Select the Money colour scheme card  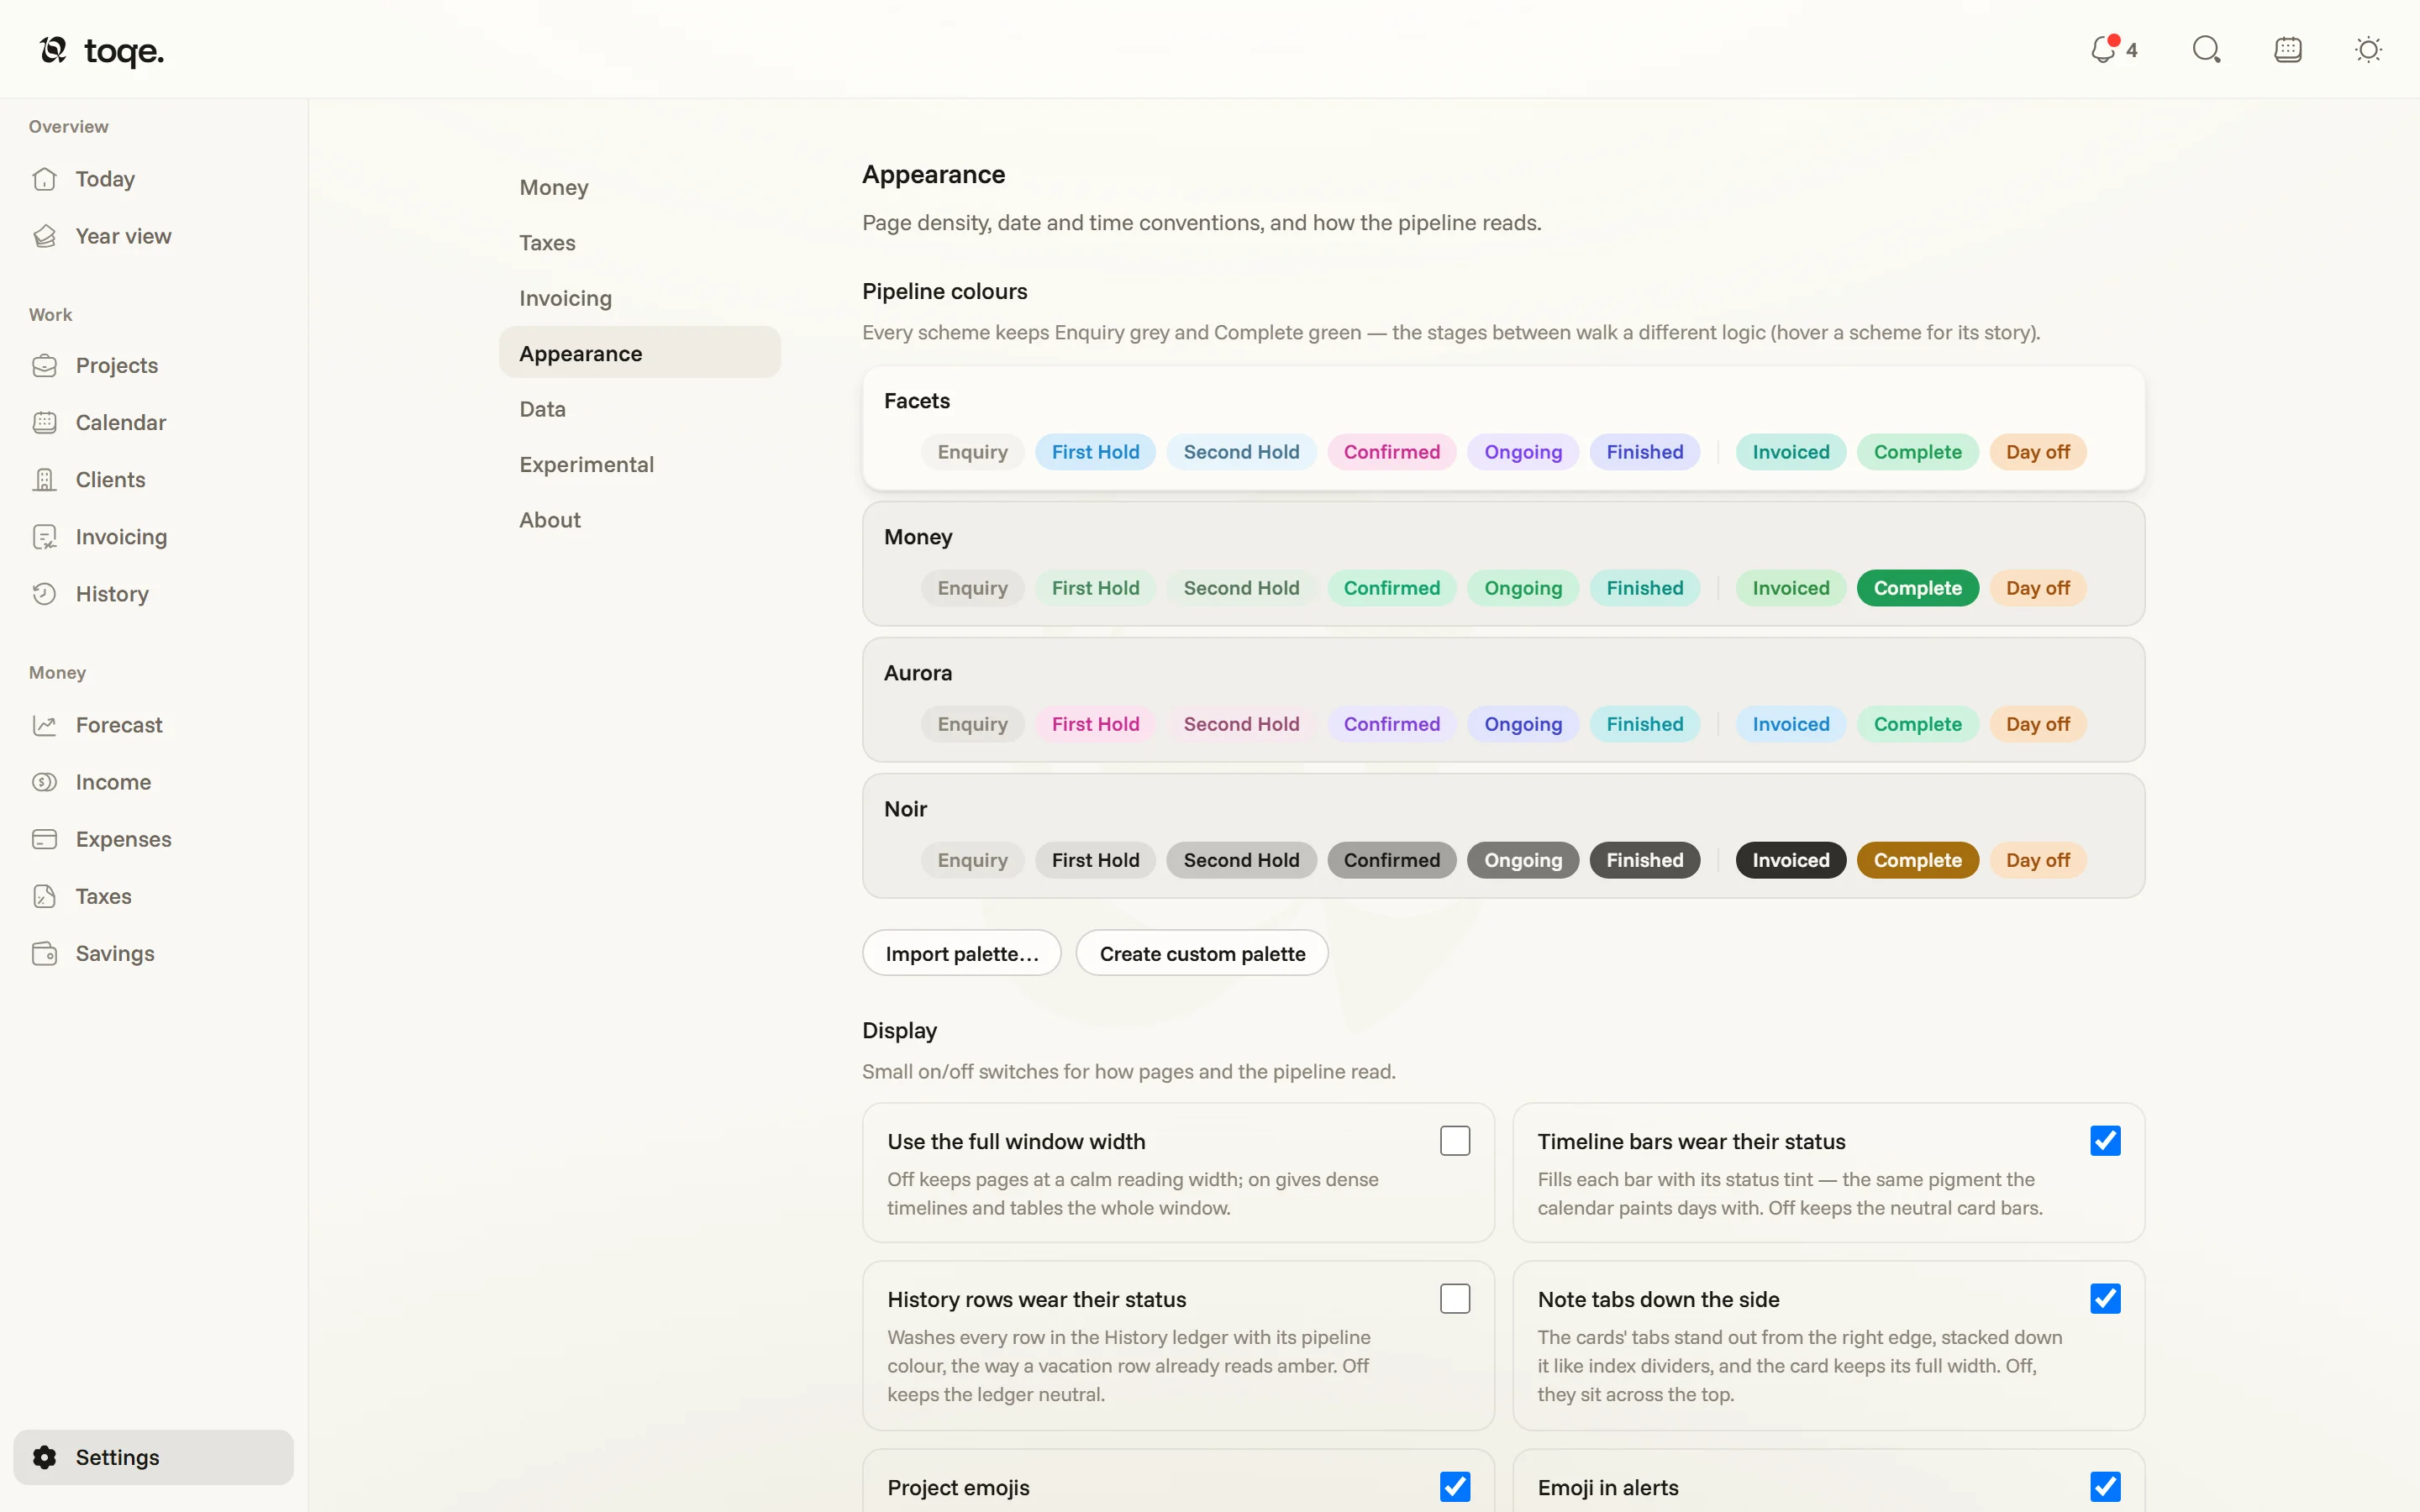1503,564
